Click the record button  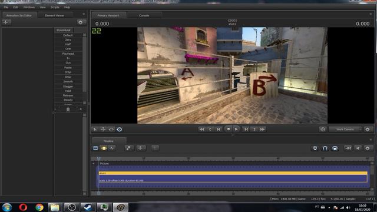228,130
